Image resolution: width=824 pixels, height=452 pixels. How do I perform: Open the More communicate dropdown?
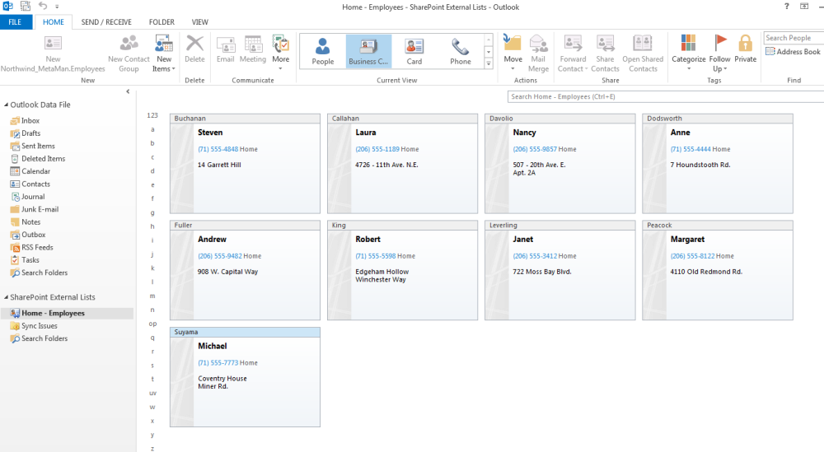281,54
